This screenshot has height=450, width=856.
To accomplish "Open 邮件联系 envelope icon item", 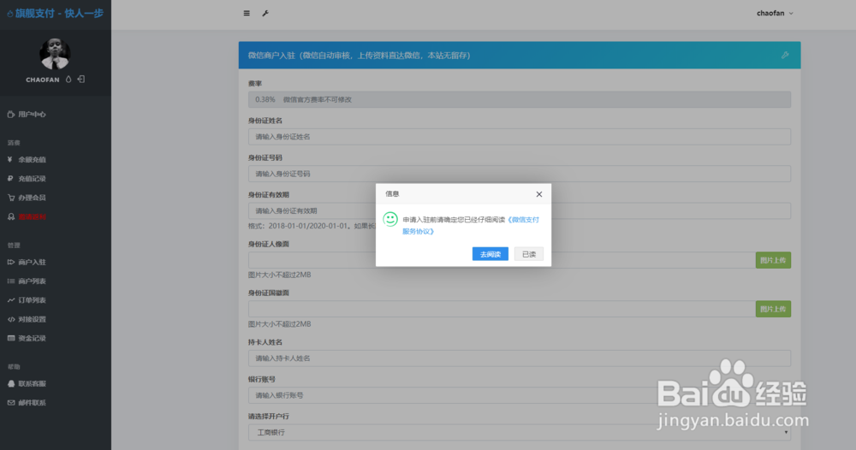I will coord(27,403).
